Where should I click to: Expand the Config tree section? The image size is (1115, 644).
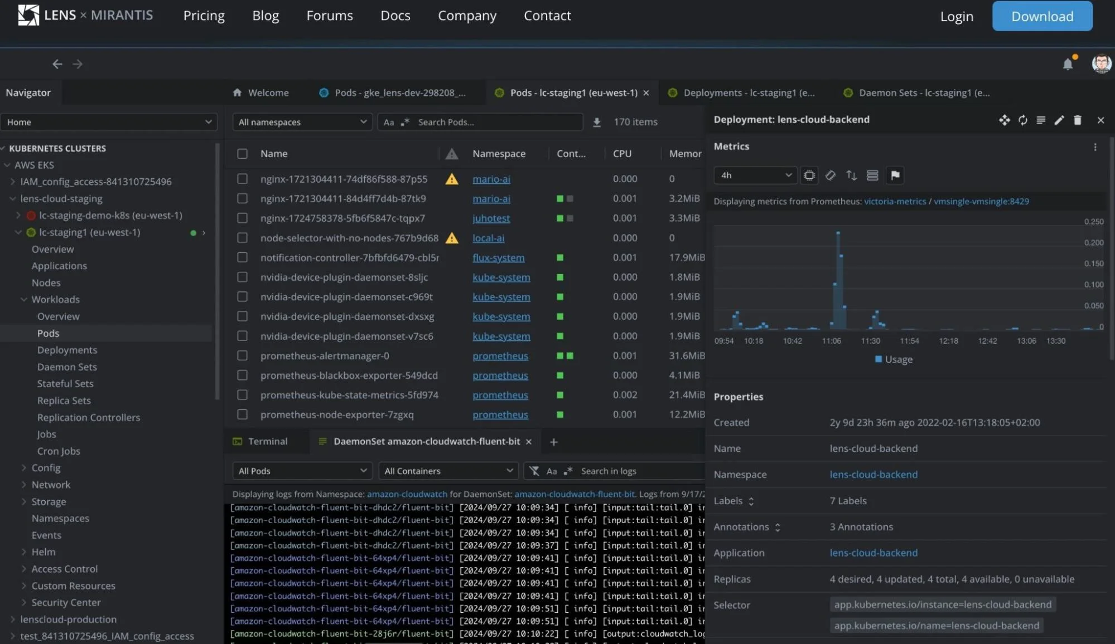(x=24, y=468)
